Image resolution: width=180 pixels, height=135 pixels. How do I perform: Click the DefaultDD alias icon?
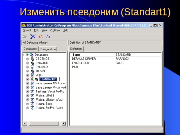click(x=32, y=63)
